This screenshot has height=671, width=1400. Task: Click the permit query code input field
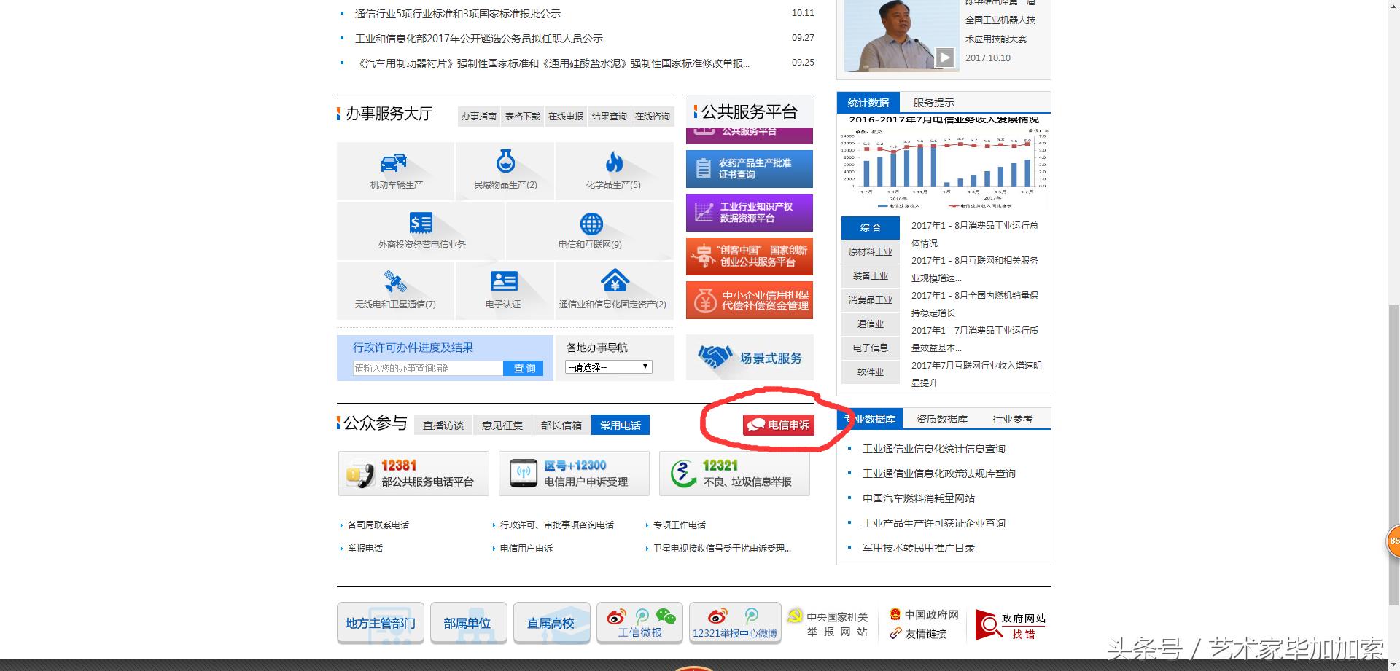pyautogui.click(x=423, y=368)
